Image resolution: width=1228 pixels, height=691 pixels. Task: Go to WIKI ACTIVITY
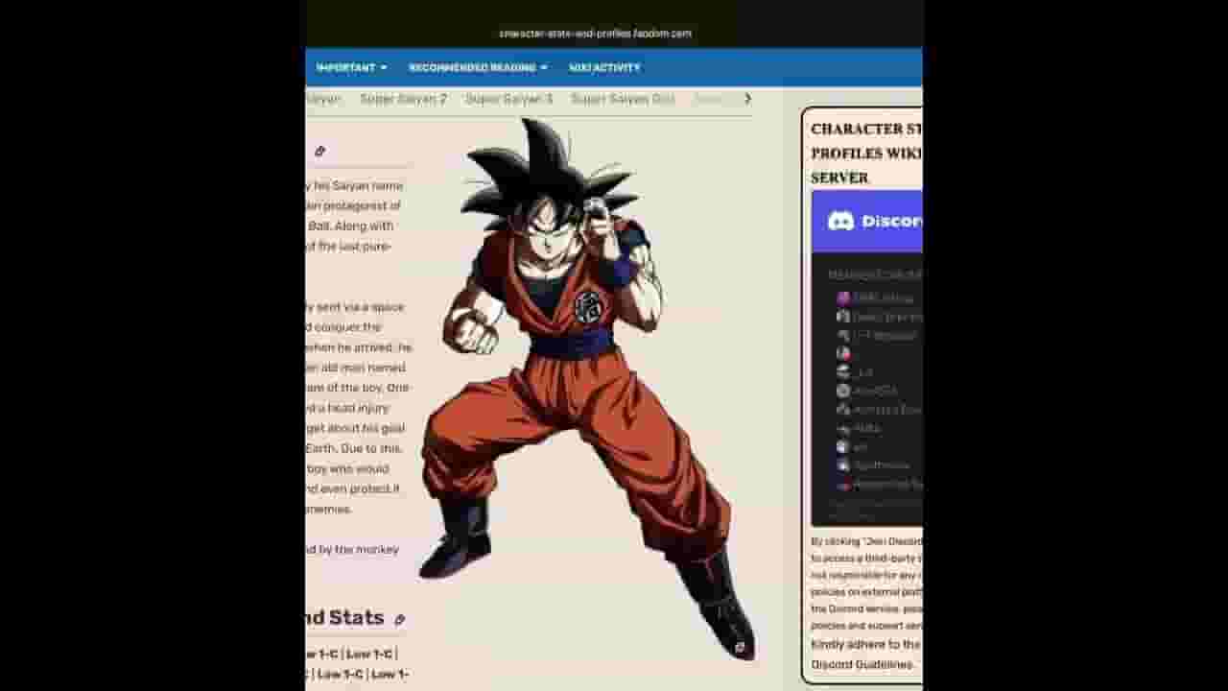tap(604, 68)
